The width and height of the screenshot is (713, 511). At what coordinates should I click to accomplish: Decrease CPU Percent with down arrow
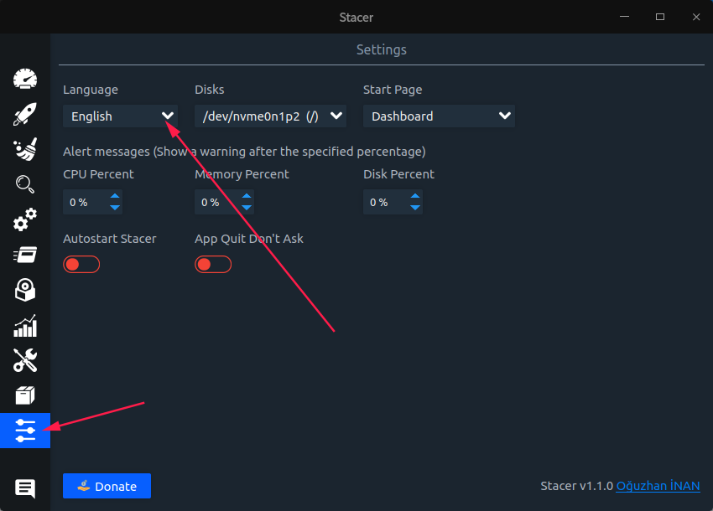tap(115, 208)
